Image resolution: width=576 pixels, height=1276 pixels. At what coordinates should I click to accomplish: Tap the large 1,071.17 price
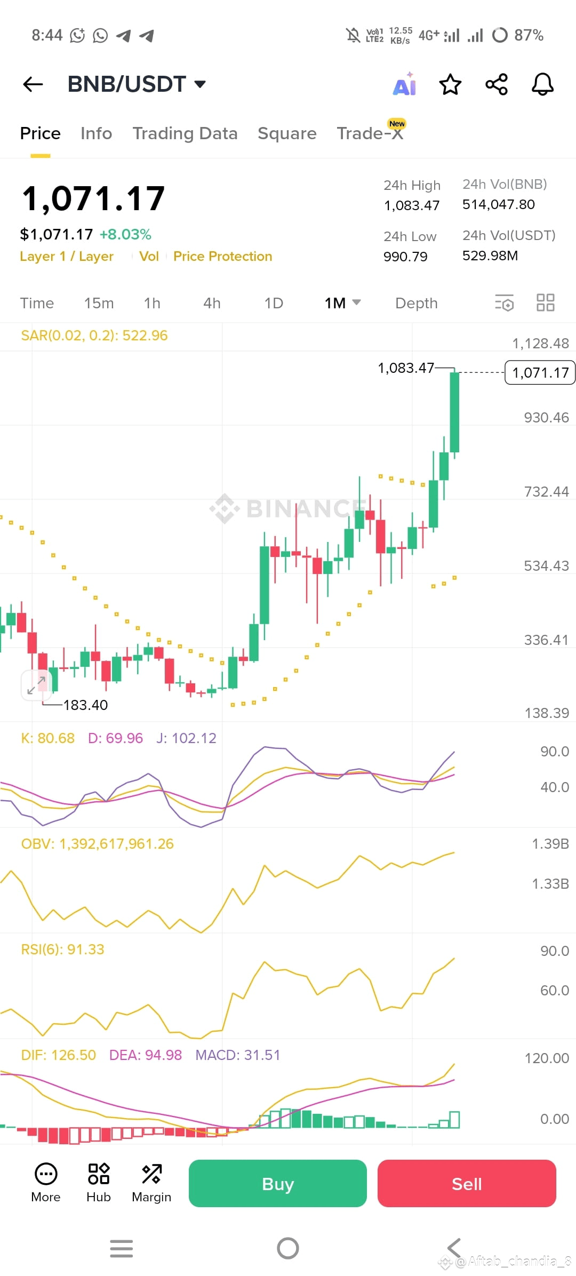[93, 199]
